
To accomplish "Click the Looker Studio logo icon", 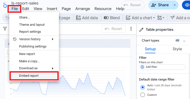I will point(5,5).
